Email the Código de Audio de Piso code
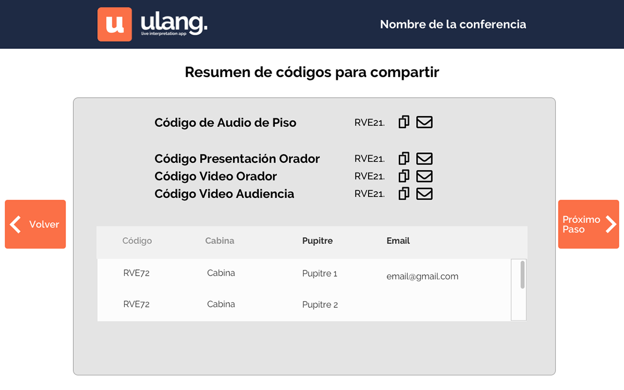 [x=424, y=122]
